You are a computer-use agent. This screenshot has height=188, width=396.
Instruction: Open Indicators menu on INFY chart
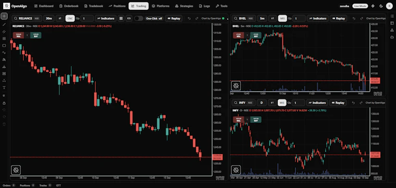point(317,103)
